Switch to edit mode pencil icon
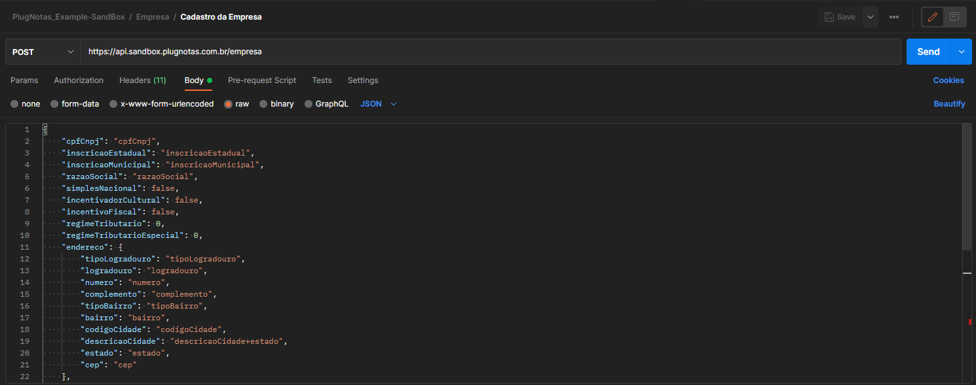This screenshot has width=976, height=385. coord(933,17)
